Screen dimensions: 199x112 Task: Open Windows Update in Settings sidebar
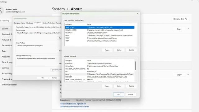9,85
